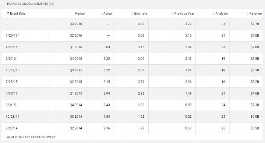Click the Estimate column sort arrows

tap(132, 14)
